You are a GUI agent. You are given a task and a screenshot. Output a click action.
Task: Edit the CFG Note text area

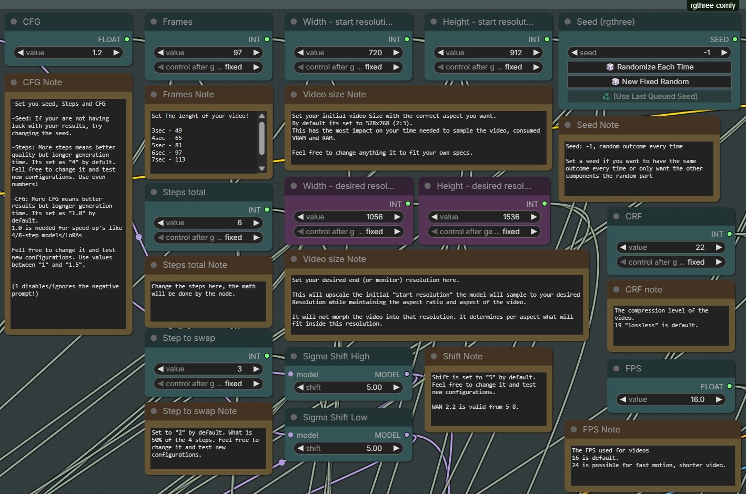click(68, 214)
